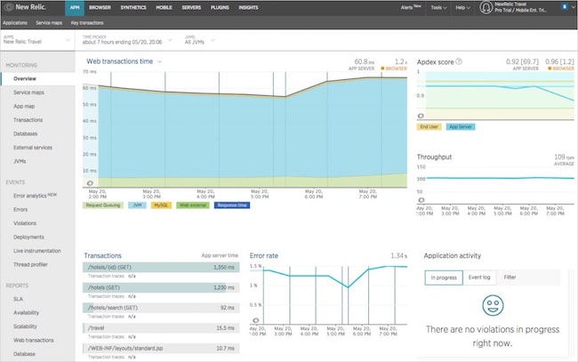578x362 pixels.
Task: Open the Time Picker dropdown
Action: click(127, 40)
